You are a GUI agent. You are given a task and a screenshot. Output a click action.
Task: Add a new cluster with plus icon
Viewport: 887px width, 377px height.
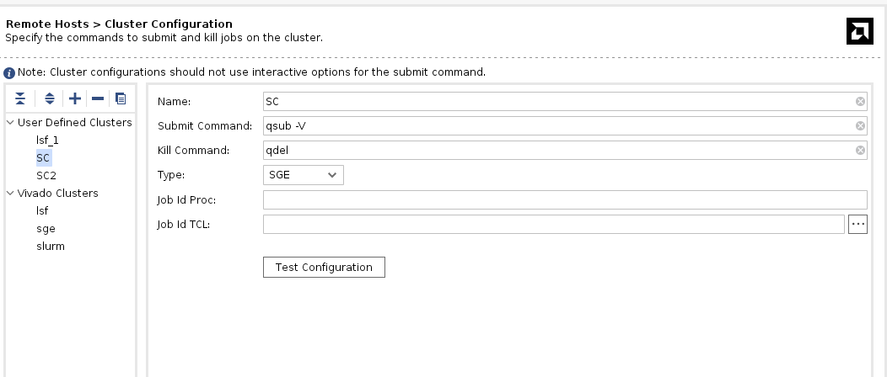(x=75, y=98)
